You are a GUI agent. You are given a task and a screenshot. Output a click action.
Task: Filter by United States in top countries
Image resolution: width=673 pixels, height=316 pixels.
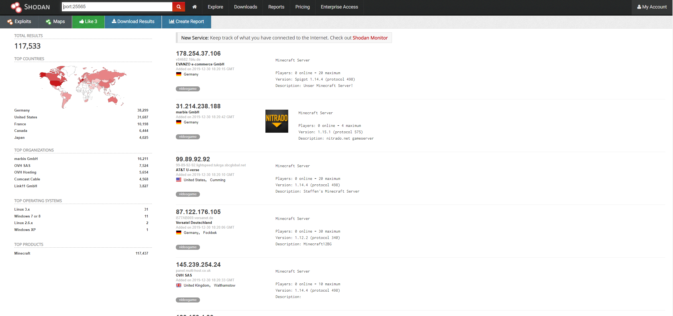tap(26, 117)
